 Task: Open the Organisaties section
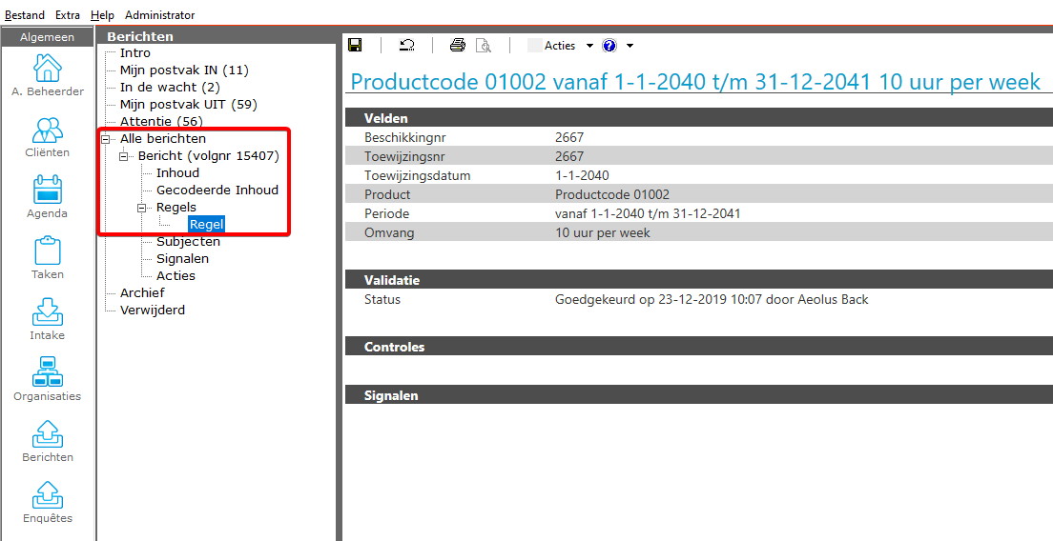pos(48,380)
